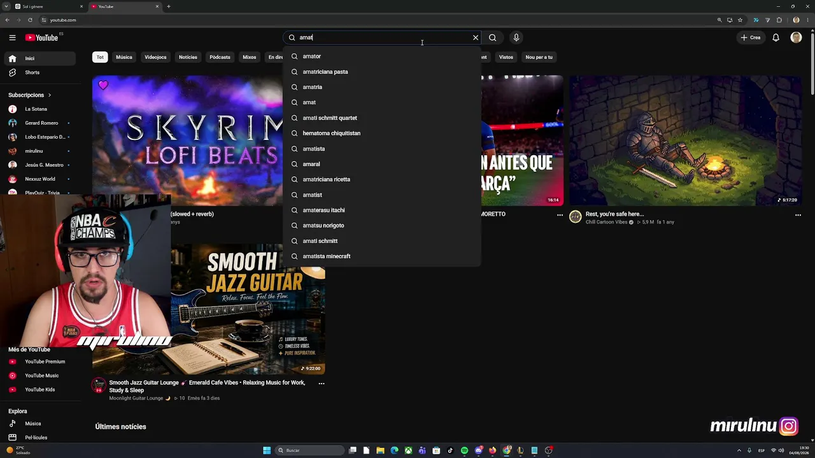Viewport: 815px width, 458px height.
Task: Open the YouTube hamburger guide menu
Action: point(12,38)
